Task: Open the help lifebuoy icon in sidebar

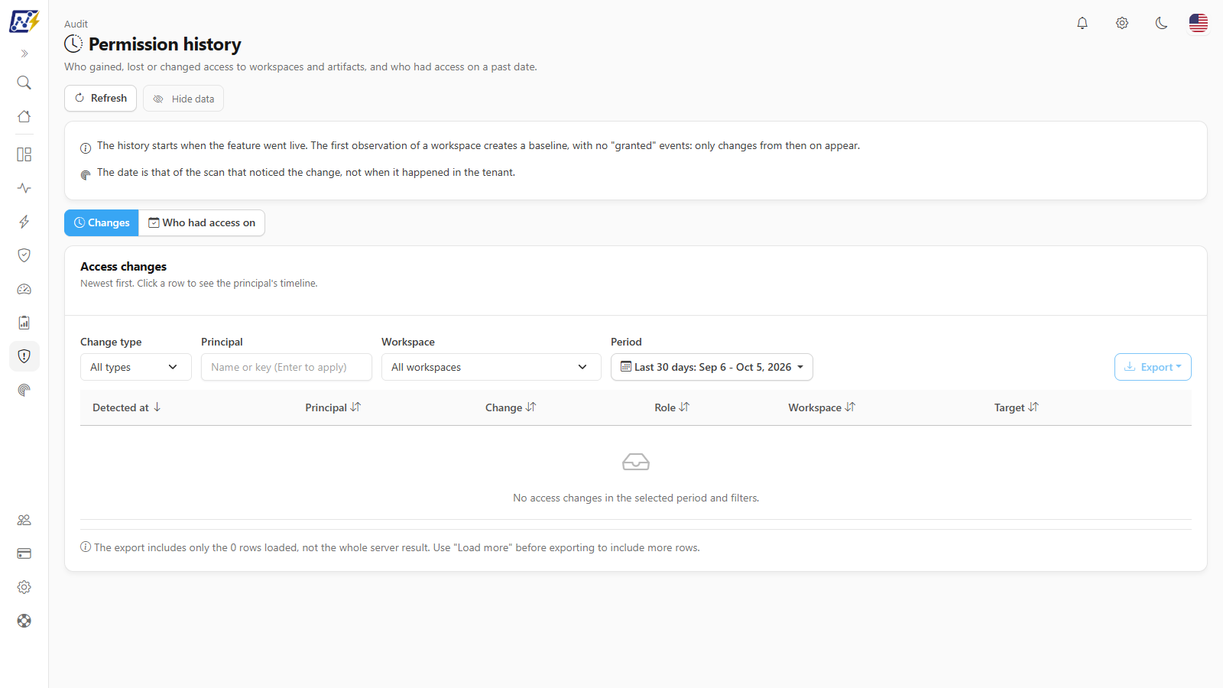Action: coord(24,621)
